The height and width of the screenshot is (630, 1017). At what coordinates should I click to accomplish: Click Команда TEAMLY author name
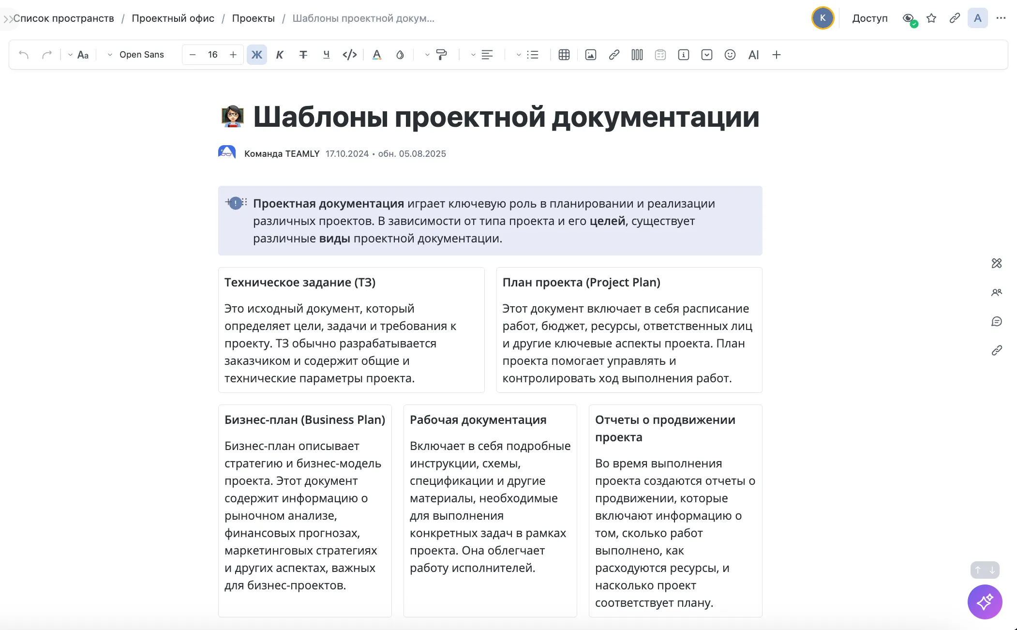pos(282,154)
